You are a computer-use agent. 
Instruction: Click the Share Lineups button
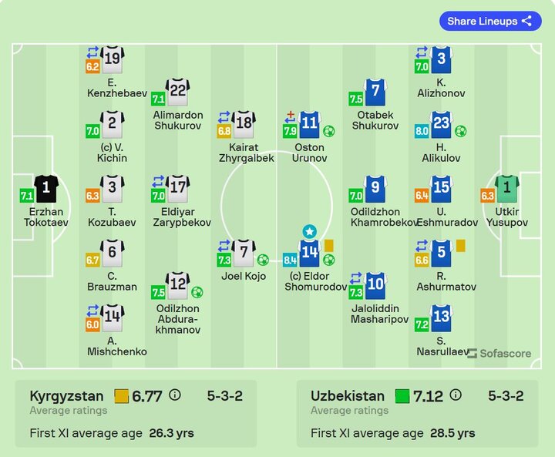(489, 22)
